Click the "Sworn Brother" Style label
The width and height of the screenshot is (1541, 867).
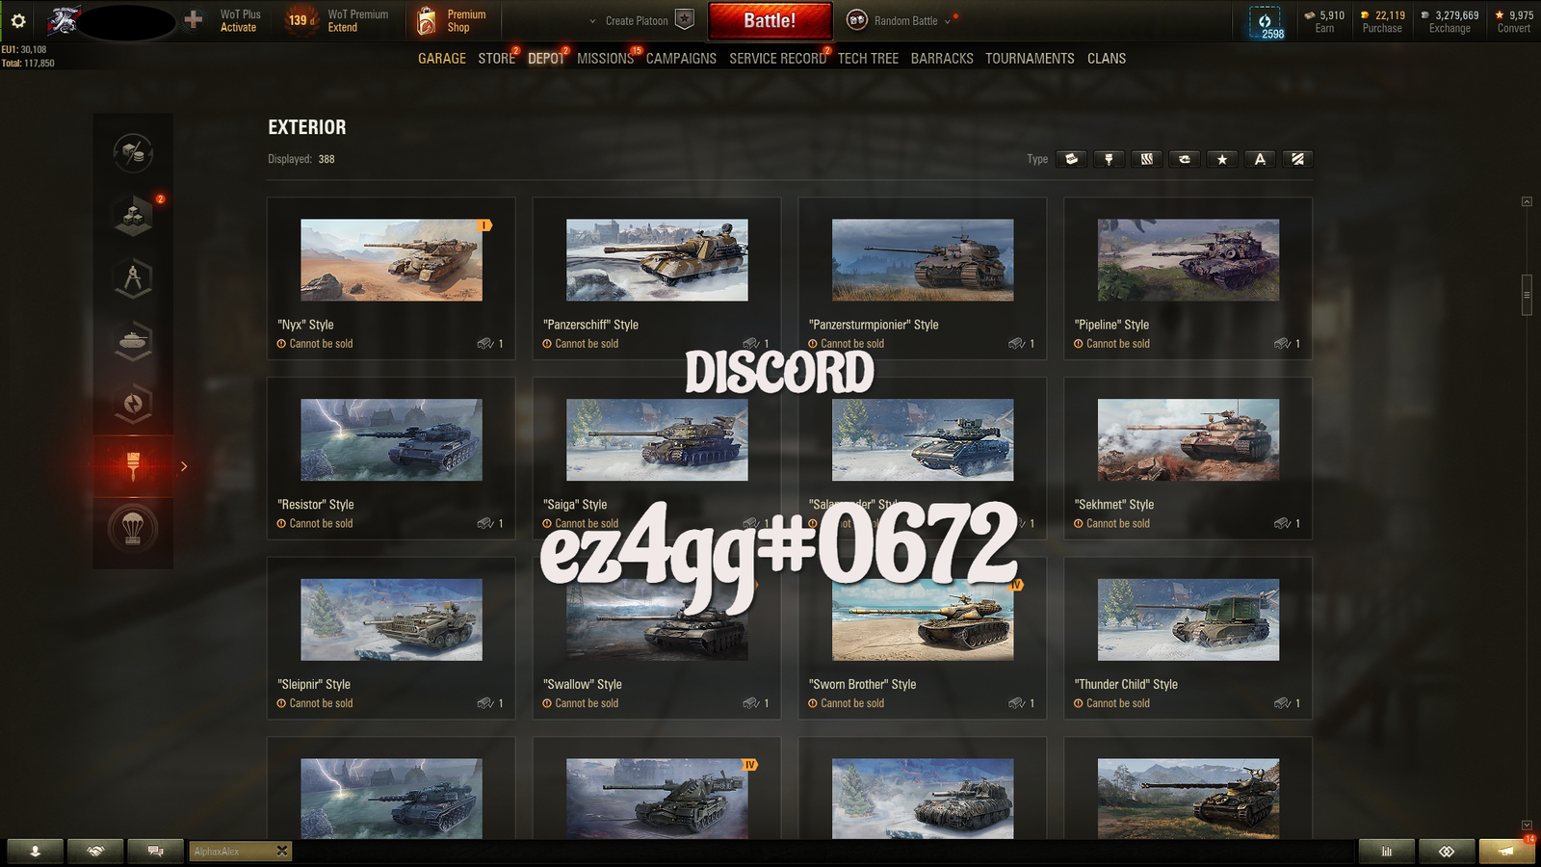[x=862, y=685]
